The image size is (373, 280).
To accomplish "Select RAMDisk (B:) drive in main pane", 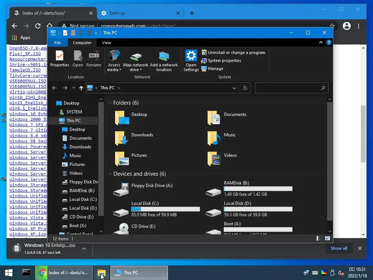I will click(249, 189).
